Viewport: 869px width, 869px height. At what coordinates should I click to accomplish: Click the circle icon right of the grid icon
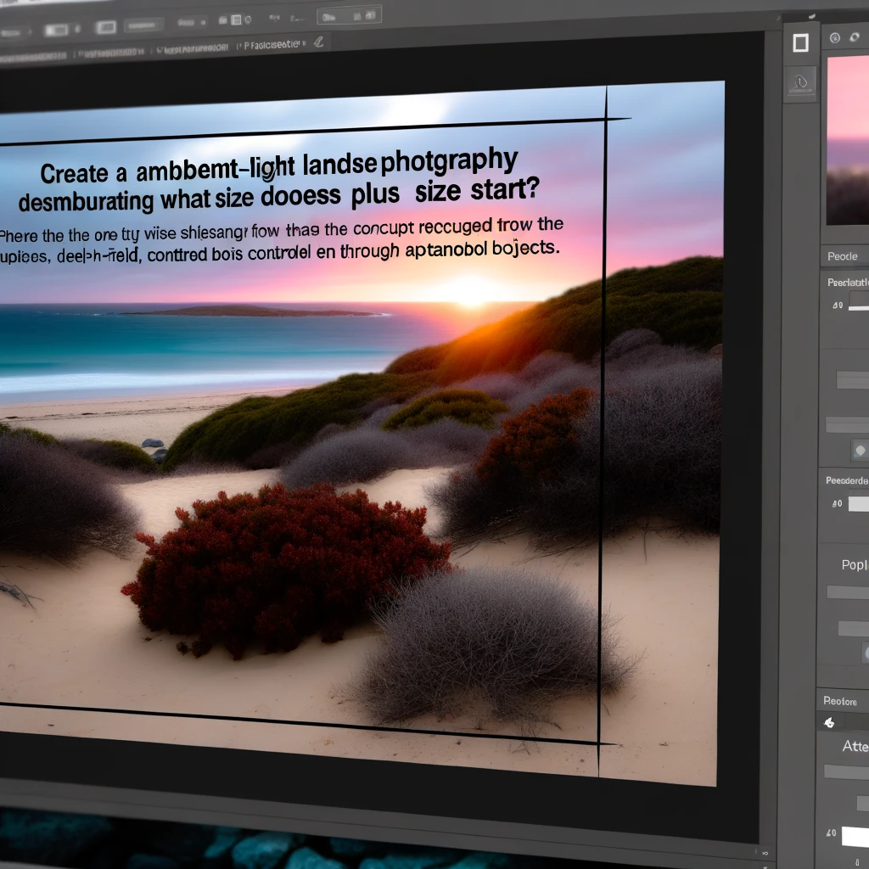pyautogui.click(x=248, y=20)
